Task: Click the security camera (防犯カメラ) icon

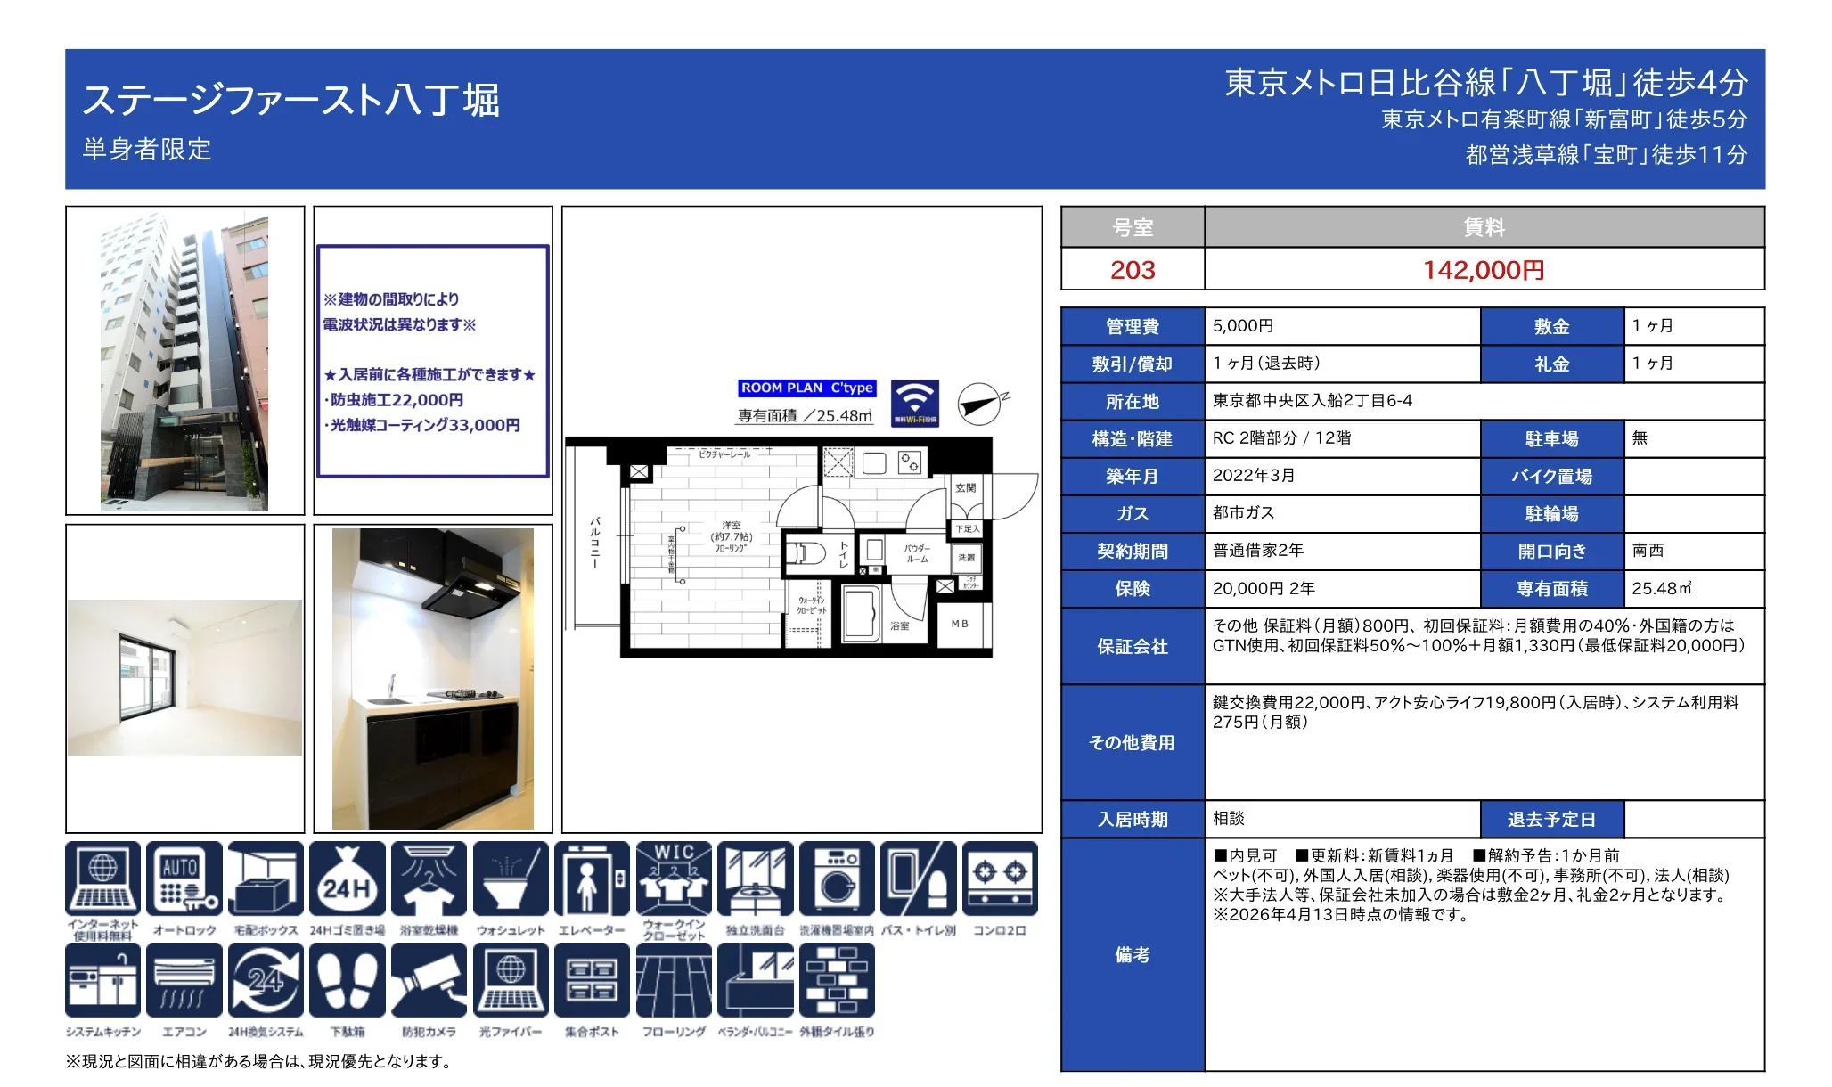Action: 429,980
